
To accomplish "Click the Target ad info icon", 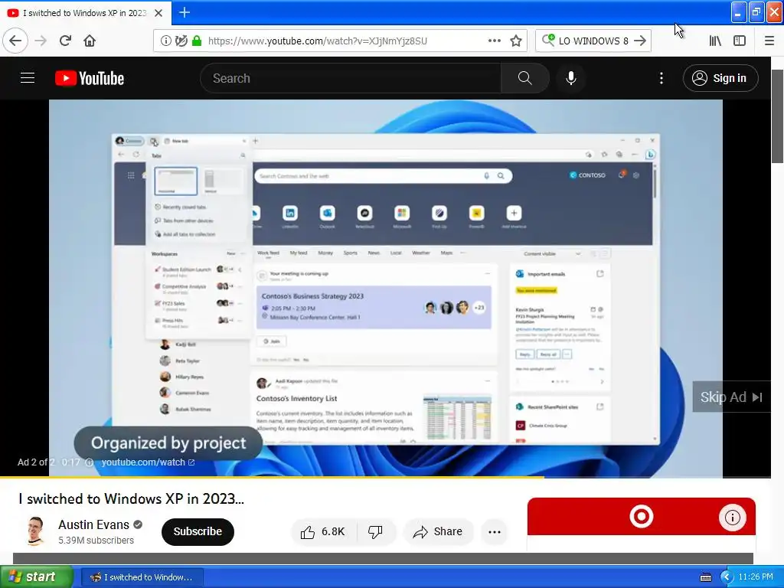I will click(733, 518).
